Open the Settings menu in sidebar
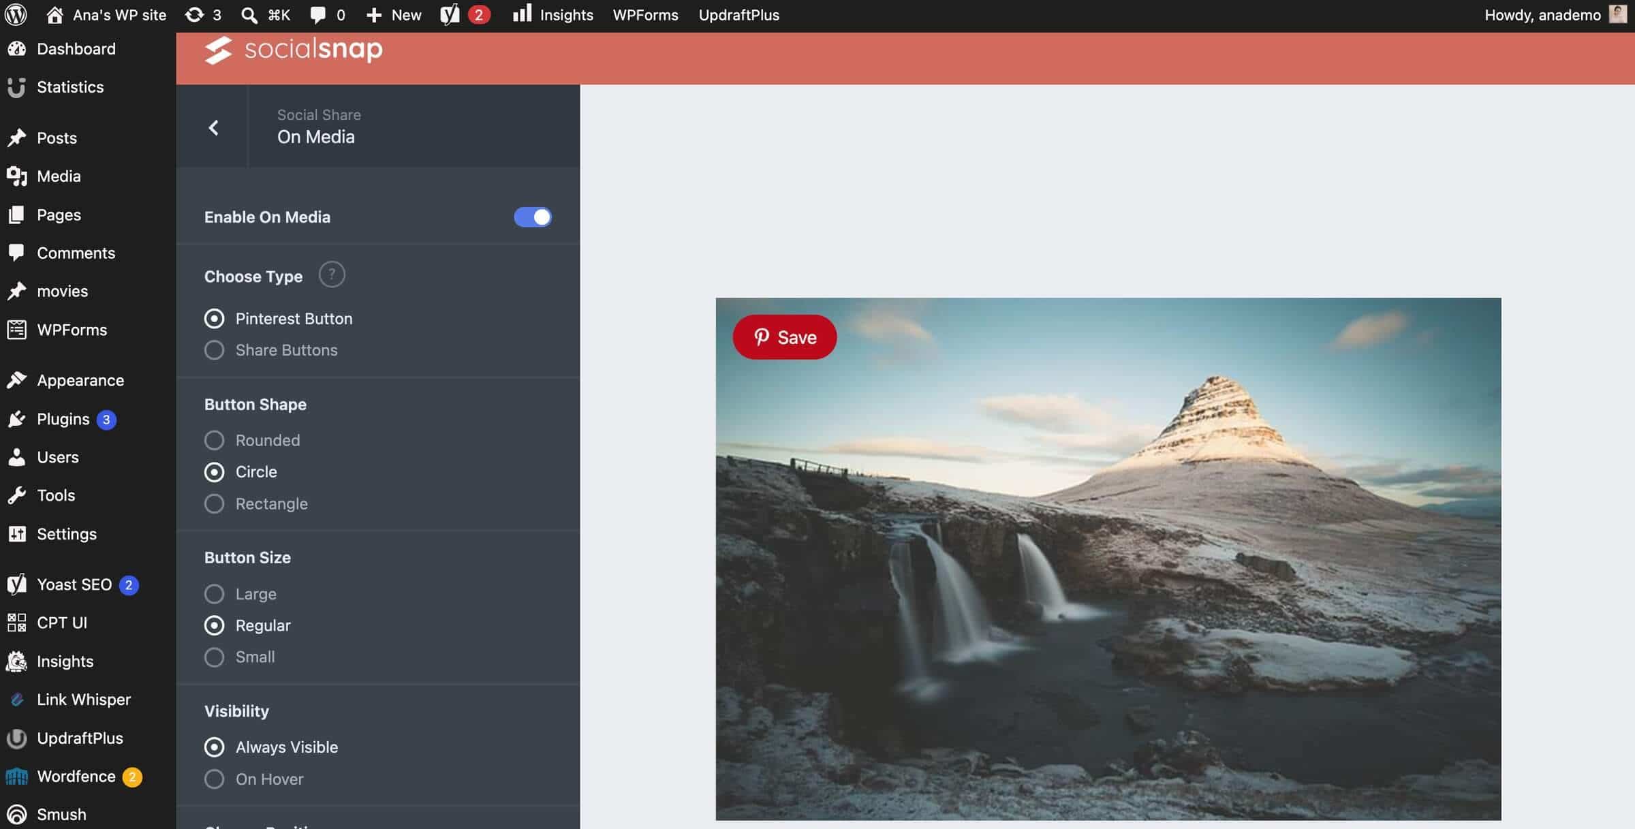 pyautogui.click(x=67, y=533)
